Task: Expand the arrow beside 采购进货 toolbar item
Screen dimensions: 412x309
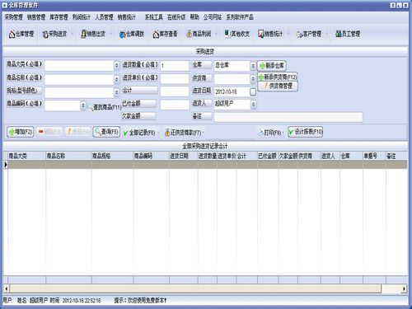Action: tap(72, 34)
